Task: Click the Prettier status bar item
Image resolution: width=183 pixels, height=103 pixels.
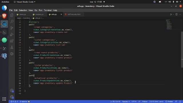Action: (x=169, y=102)
